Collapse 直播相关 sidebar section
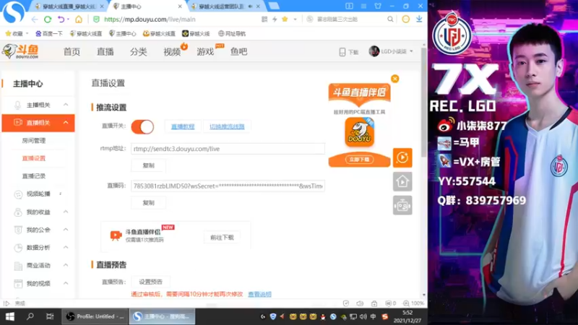 66,122
